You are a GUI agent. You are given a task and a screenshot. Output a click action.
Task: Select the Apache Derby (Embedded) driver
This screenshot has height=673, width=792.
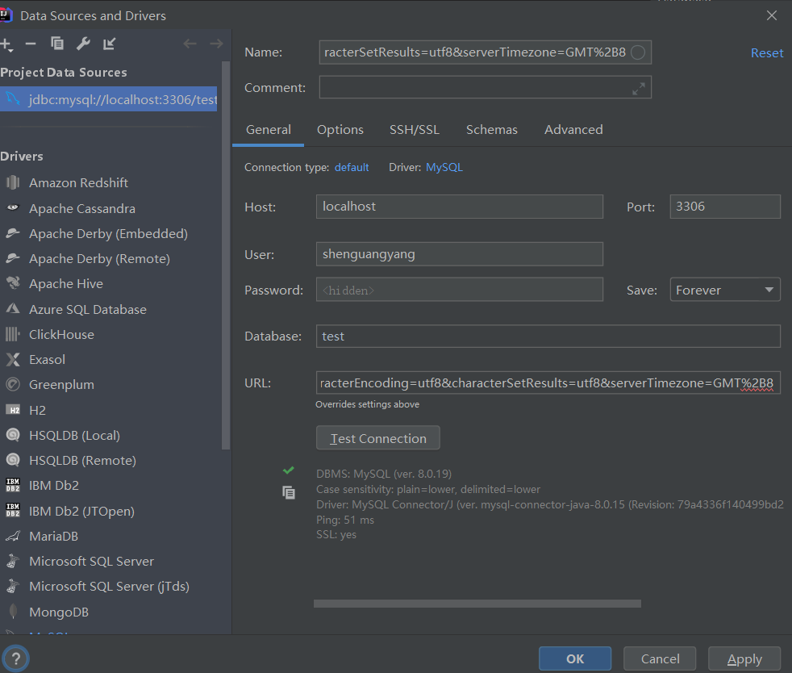tap(109, 234)
